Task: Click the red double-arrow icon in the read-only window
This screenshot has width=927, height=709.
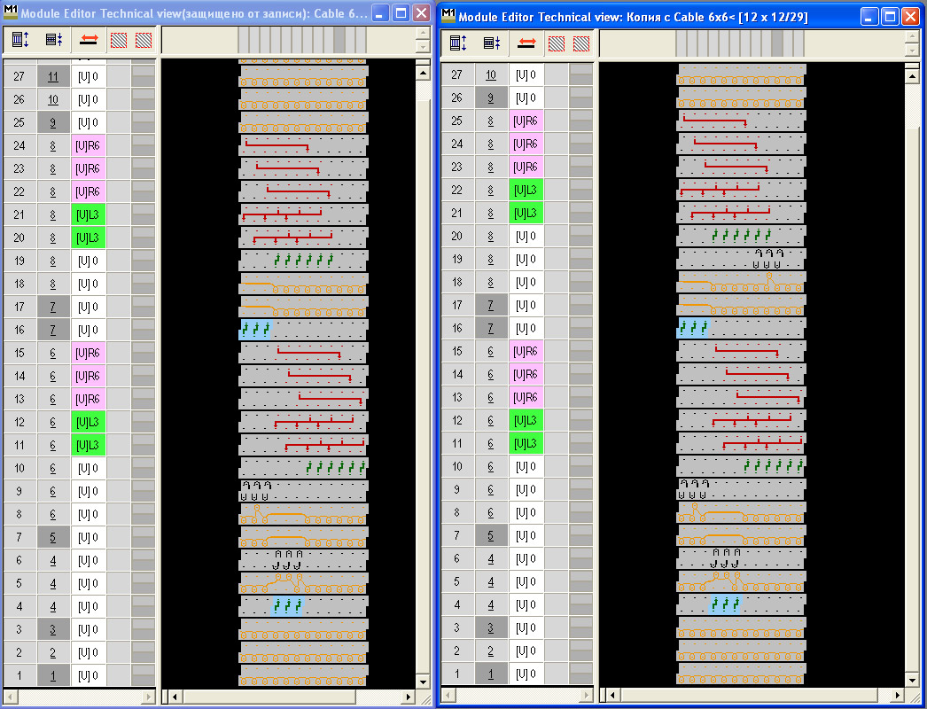Action: (x=89, y=40)
